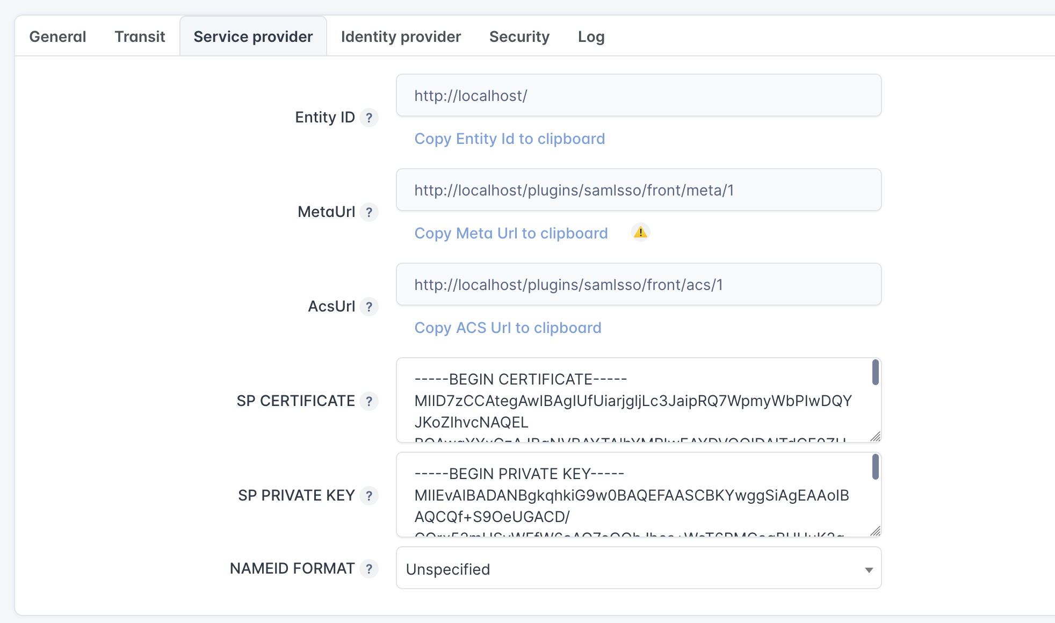The width and height of the screenshot is (1055, 623).
Task: Click the Entity ID input field
Action: pos(638,96)
